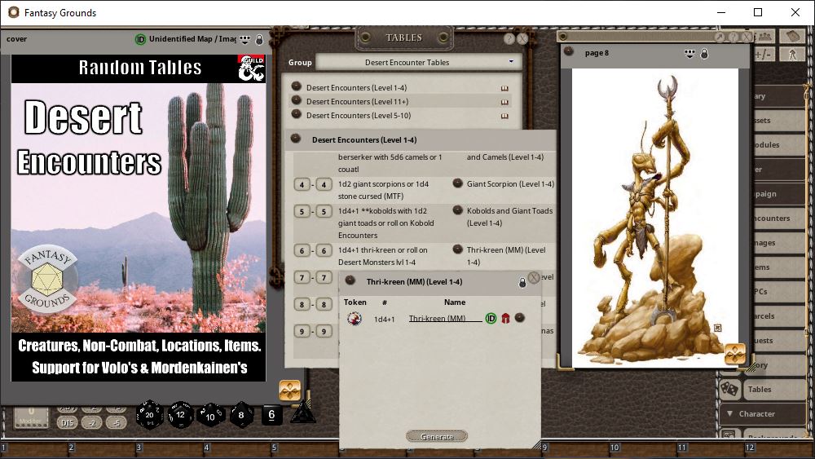Roll the d6 die
815x459 pixels.
[x=271, y=415]
